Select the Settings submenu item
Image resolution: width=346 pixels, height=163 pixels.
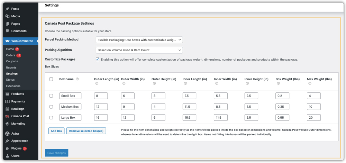(12, 74)
